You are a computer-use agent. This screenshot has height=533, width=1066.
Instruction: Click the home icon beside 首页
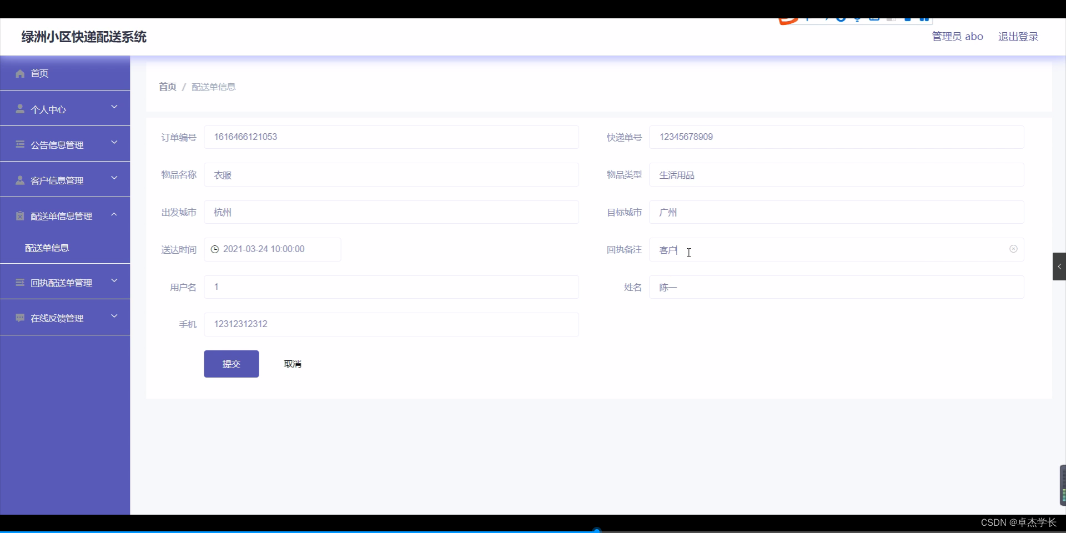point(20,73)
